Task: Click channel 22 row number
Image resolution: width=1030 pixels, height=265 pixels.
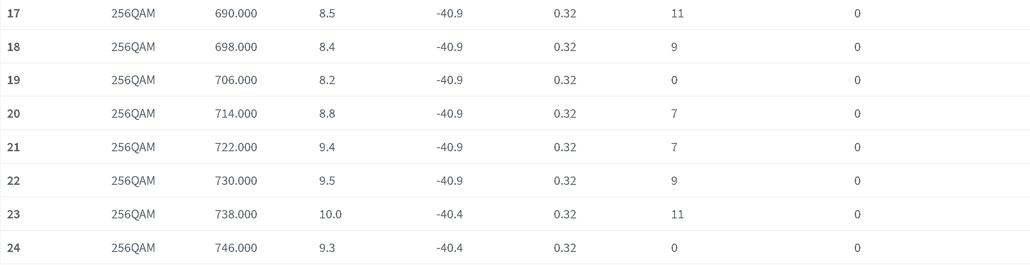Action: coord(14,181)
